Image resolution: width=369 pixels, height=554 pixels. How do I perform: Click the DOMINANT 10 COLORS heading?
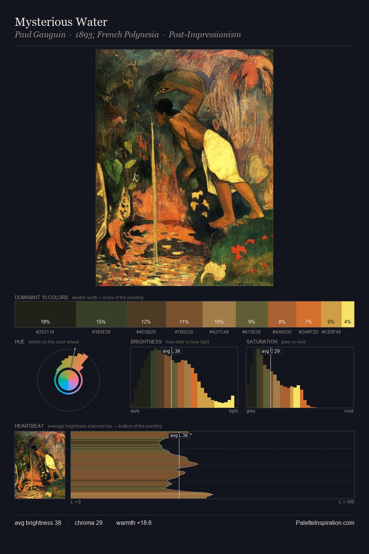coord(41,297)
